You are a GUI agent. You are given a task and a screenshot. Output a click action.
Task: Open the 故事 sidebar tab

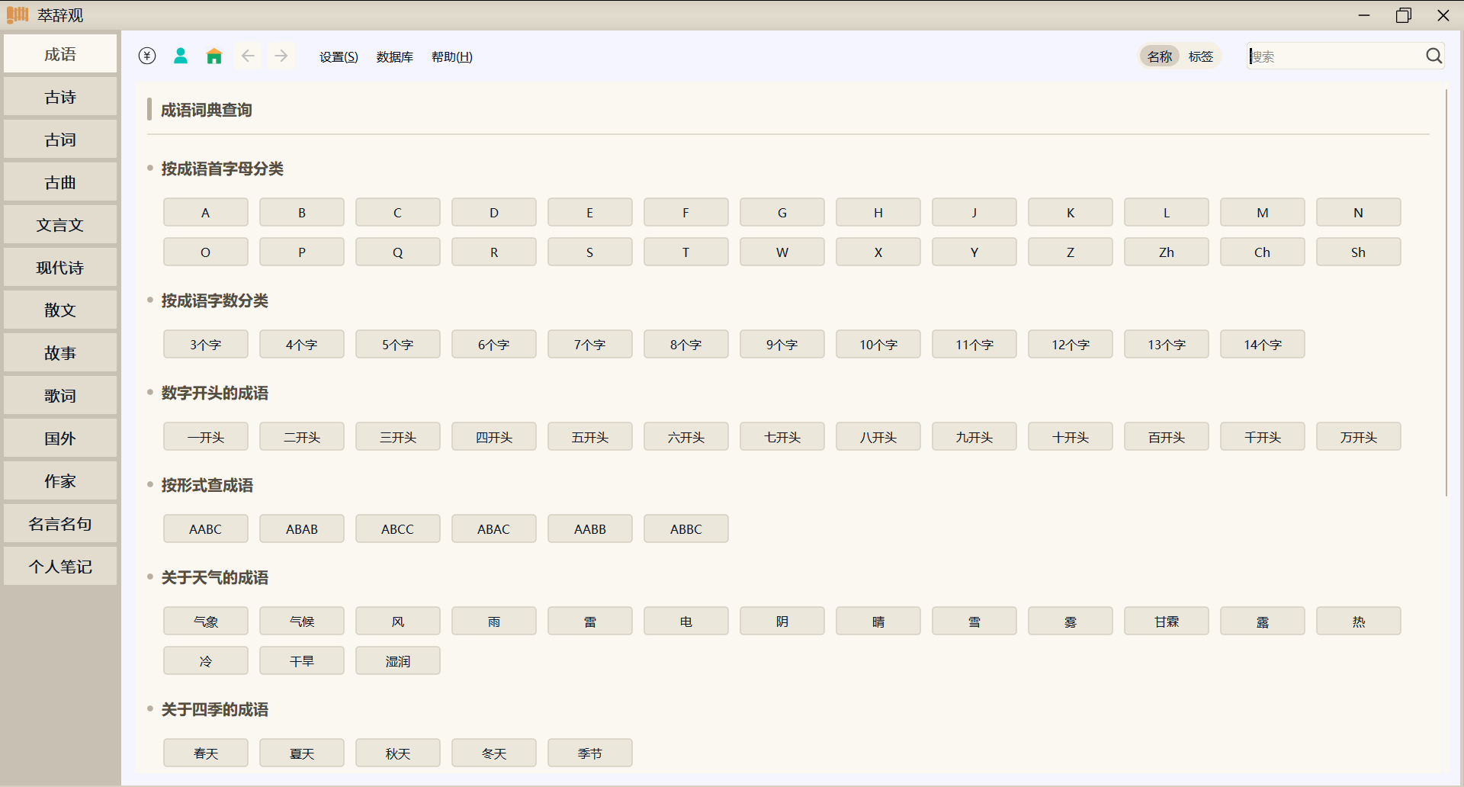(x=60, y=353)
